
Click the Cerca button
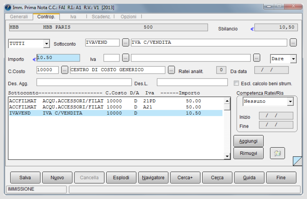(x=217, y=178)
